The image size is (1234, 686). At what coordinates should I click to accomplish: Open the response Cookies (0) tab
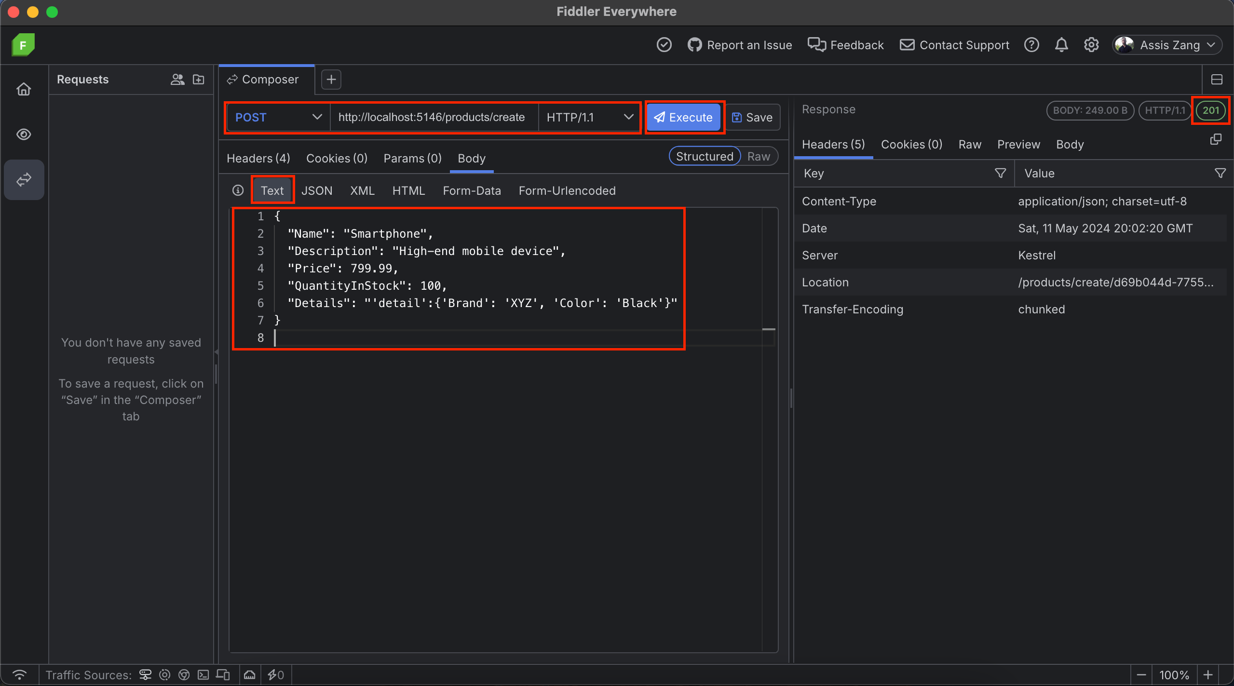[x=911, y=144]
